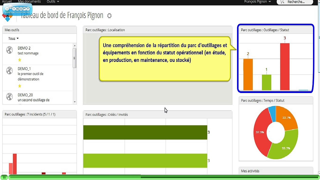
Task: Click the application logo icon
Action: (x=7, y=17)
